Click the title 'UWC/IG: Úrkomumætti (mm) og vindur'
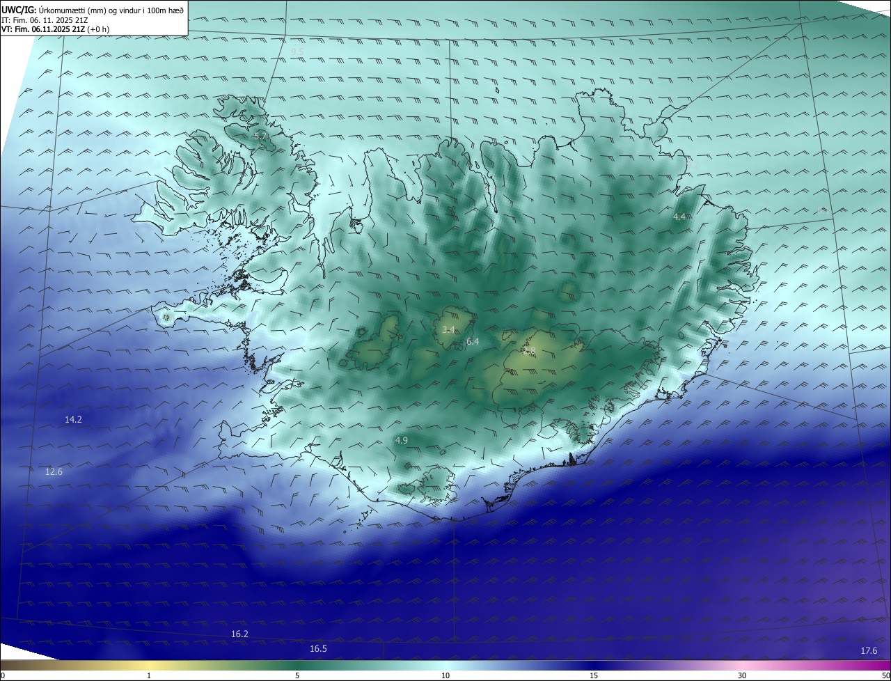Screen dimensions: 891x681 93,10
